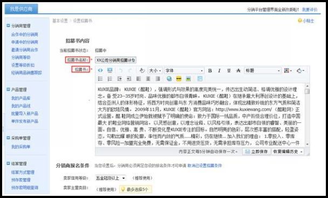
Task: Open 合作中的分销商 in sidebar
Action: [x=25, y=35]
